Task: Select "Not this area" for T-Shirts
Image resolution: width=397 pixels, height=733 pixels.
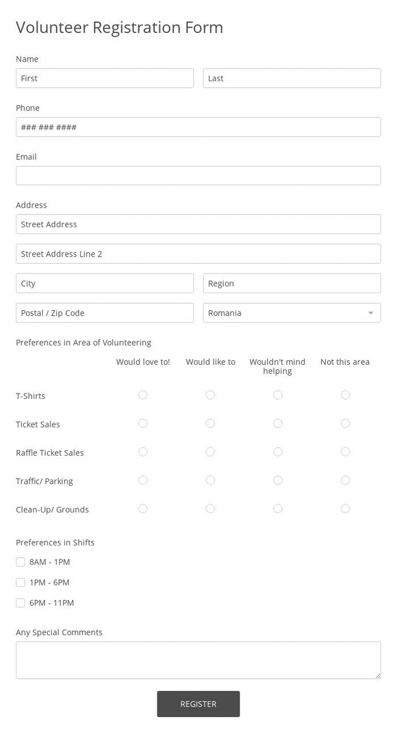Action: click(345, 395)
